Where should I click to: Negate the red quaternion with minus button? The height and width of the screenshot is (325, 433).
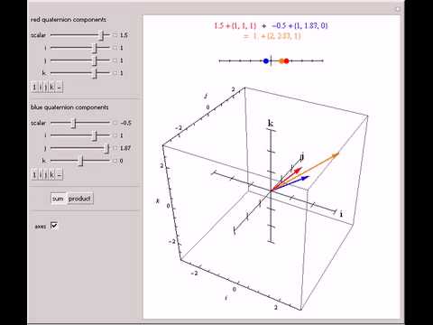(60, 88)
